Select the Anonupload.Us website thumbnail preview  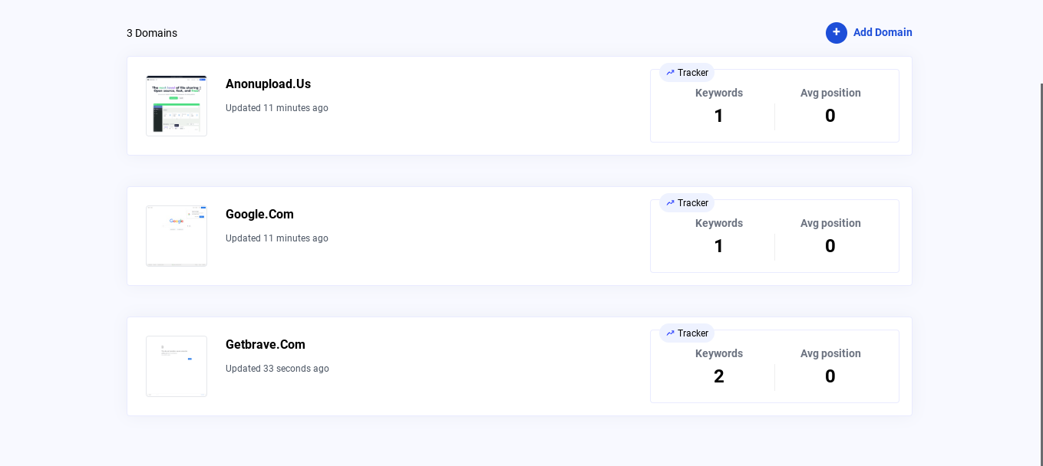pos(176,105)
